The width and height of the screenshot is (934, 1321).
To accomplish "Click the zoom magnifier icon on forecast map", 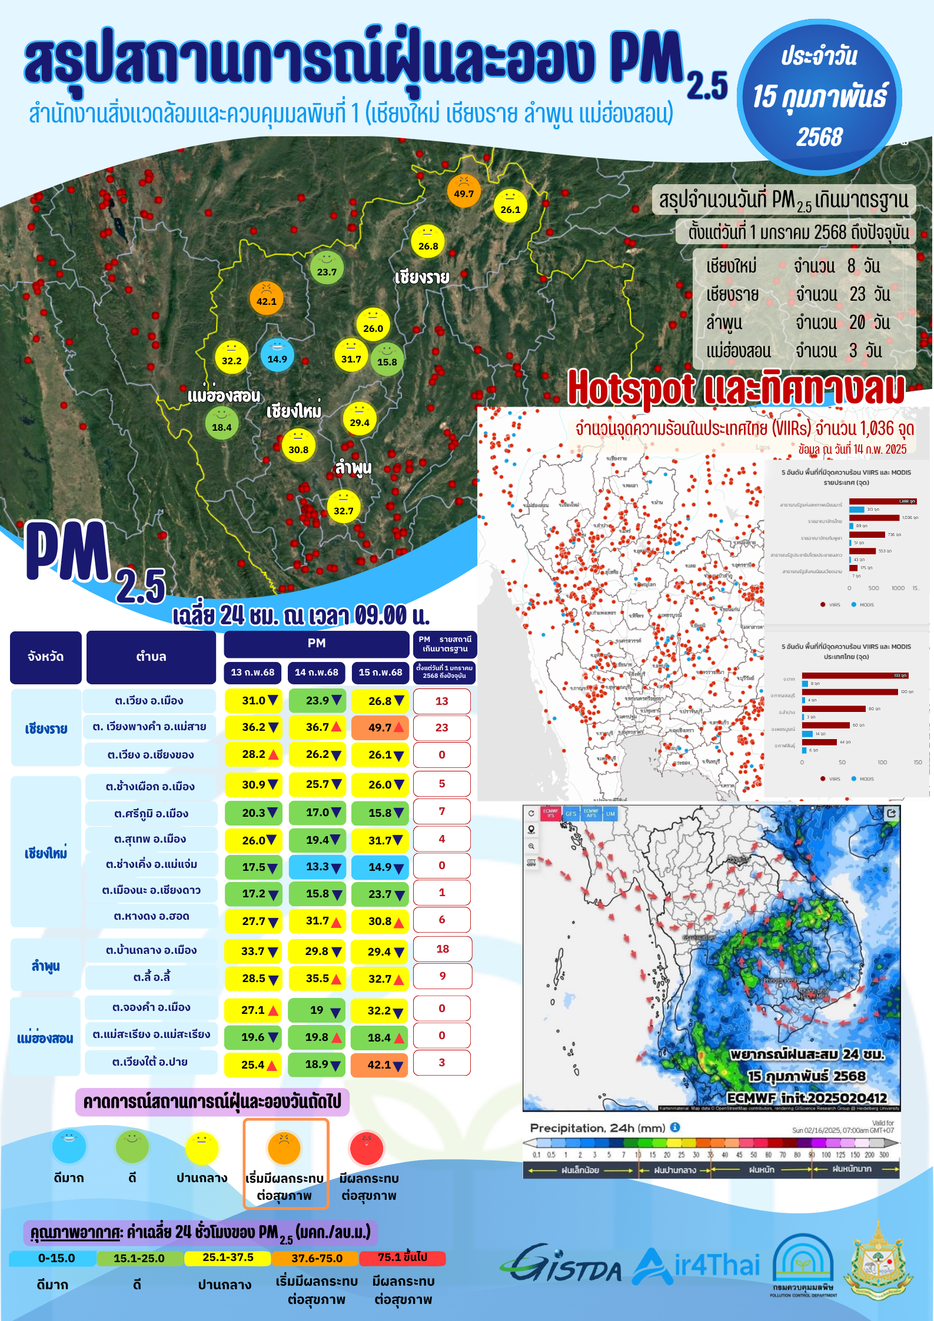I will pos(531,846).
